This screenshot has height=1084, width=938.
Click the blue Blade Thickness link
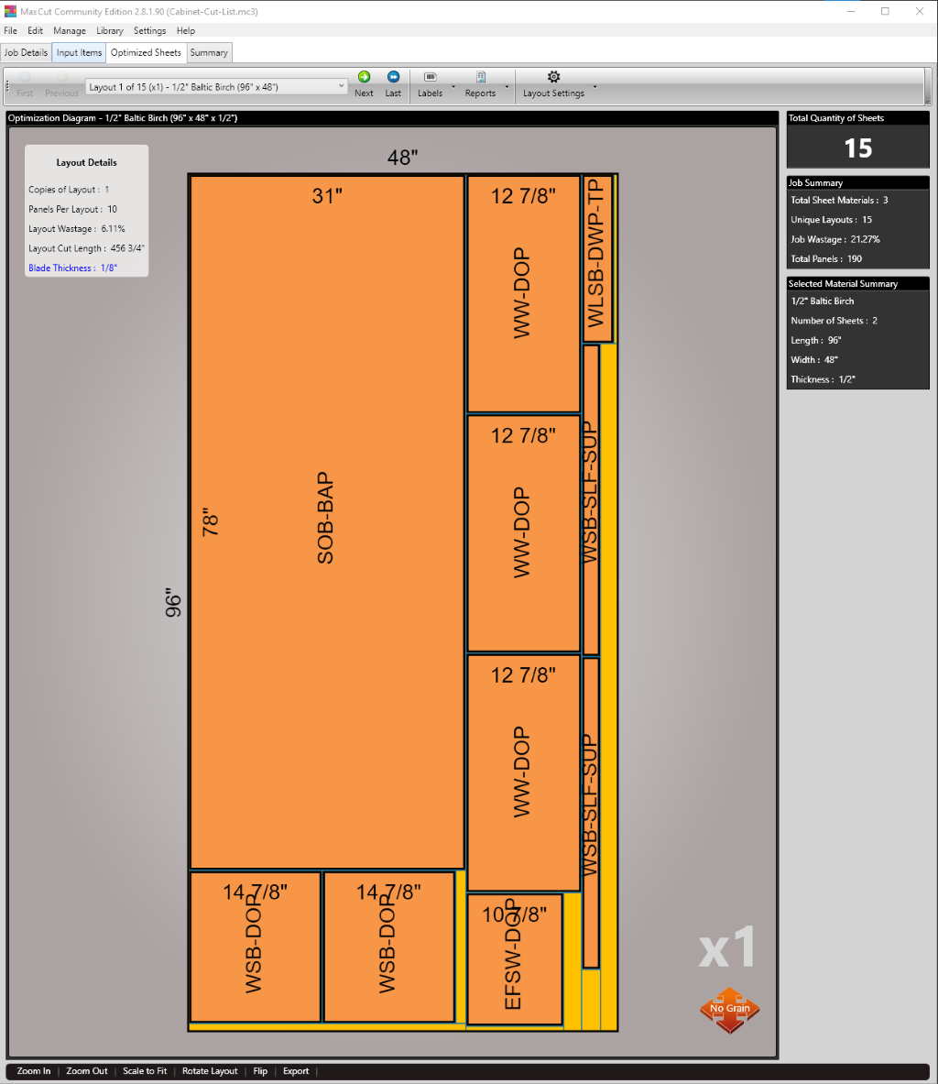click(72, 268)
